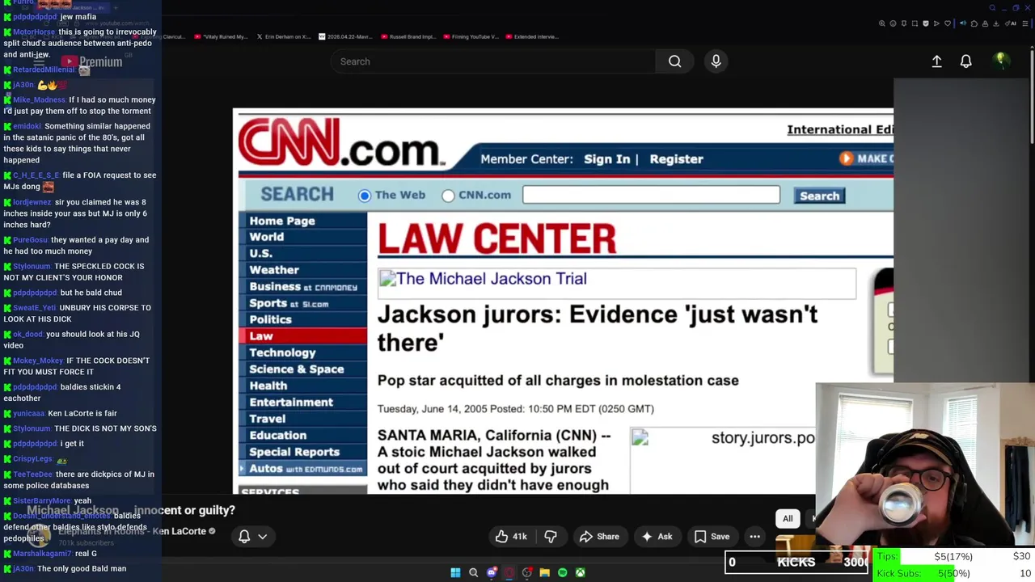1035x582 pixels.
Task: Click The Michael Jackson Trial banner image
Action: click(x=617, y=283)
